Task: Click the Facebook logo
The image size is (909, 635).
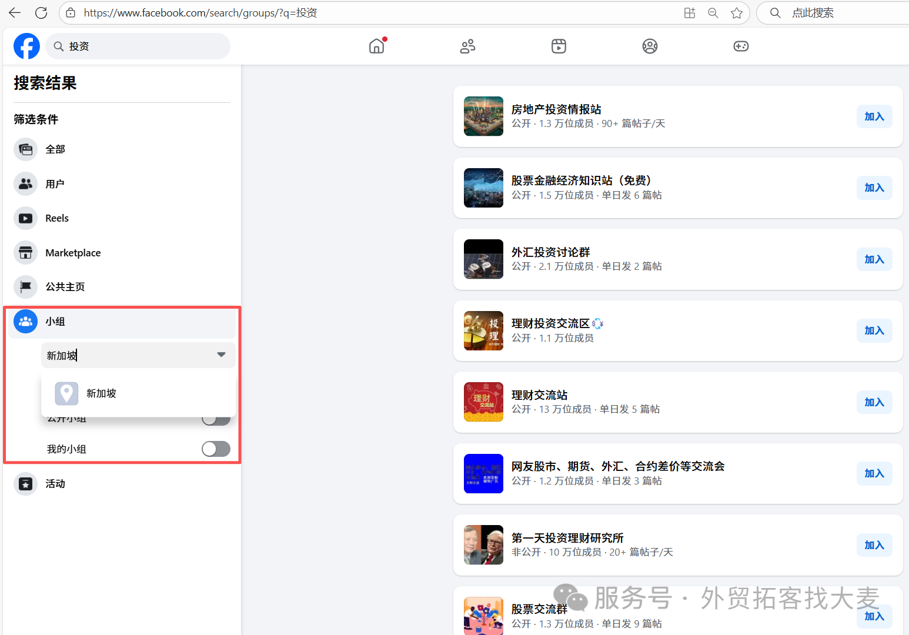Action: 26,46
